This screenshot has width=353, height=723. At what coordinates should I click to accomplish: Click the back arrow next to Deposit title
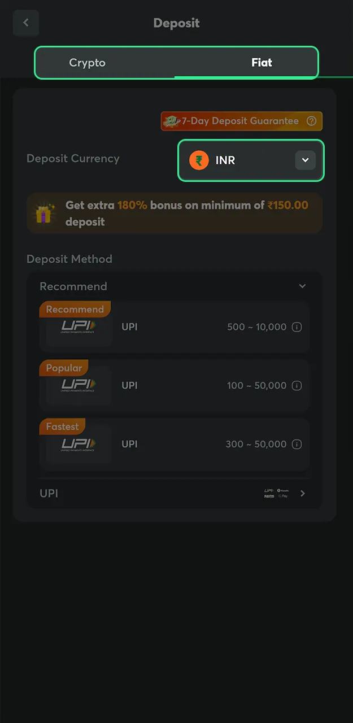pos(25,23)
